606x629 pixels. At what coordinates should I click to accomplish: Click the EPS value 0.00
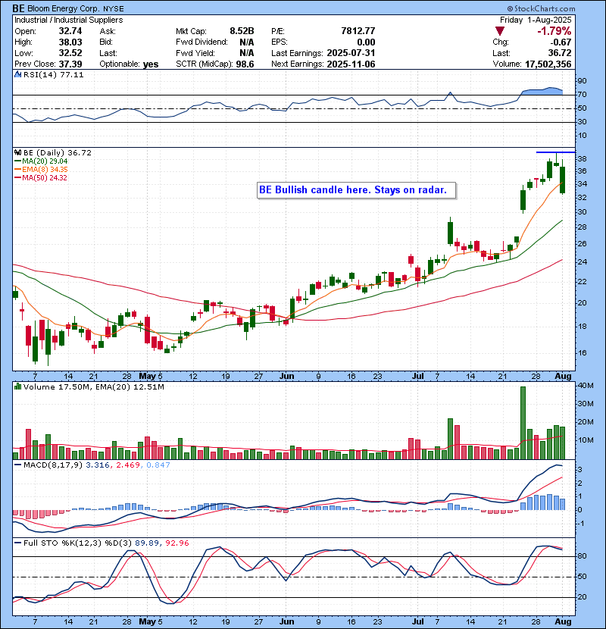tap(366, 42)
